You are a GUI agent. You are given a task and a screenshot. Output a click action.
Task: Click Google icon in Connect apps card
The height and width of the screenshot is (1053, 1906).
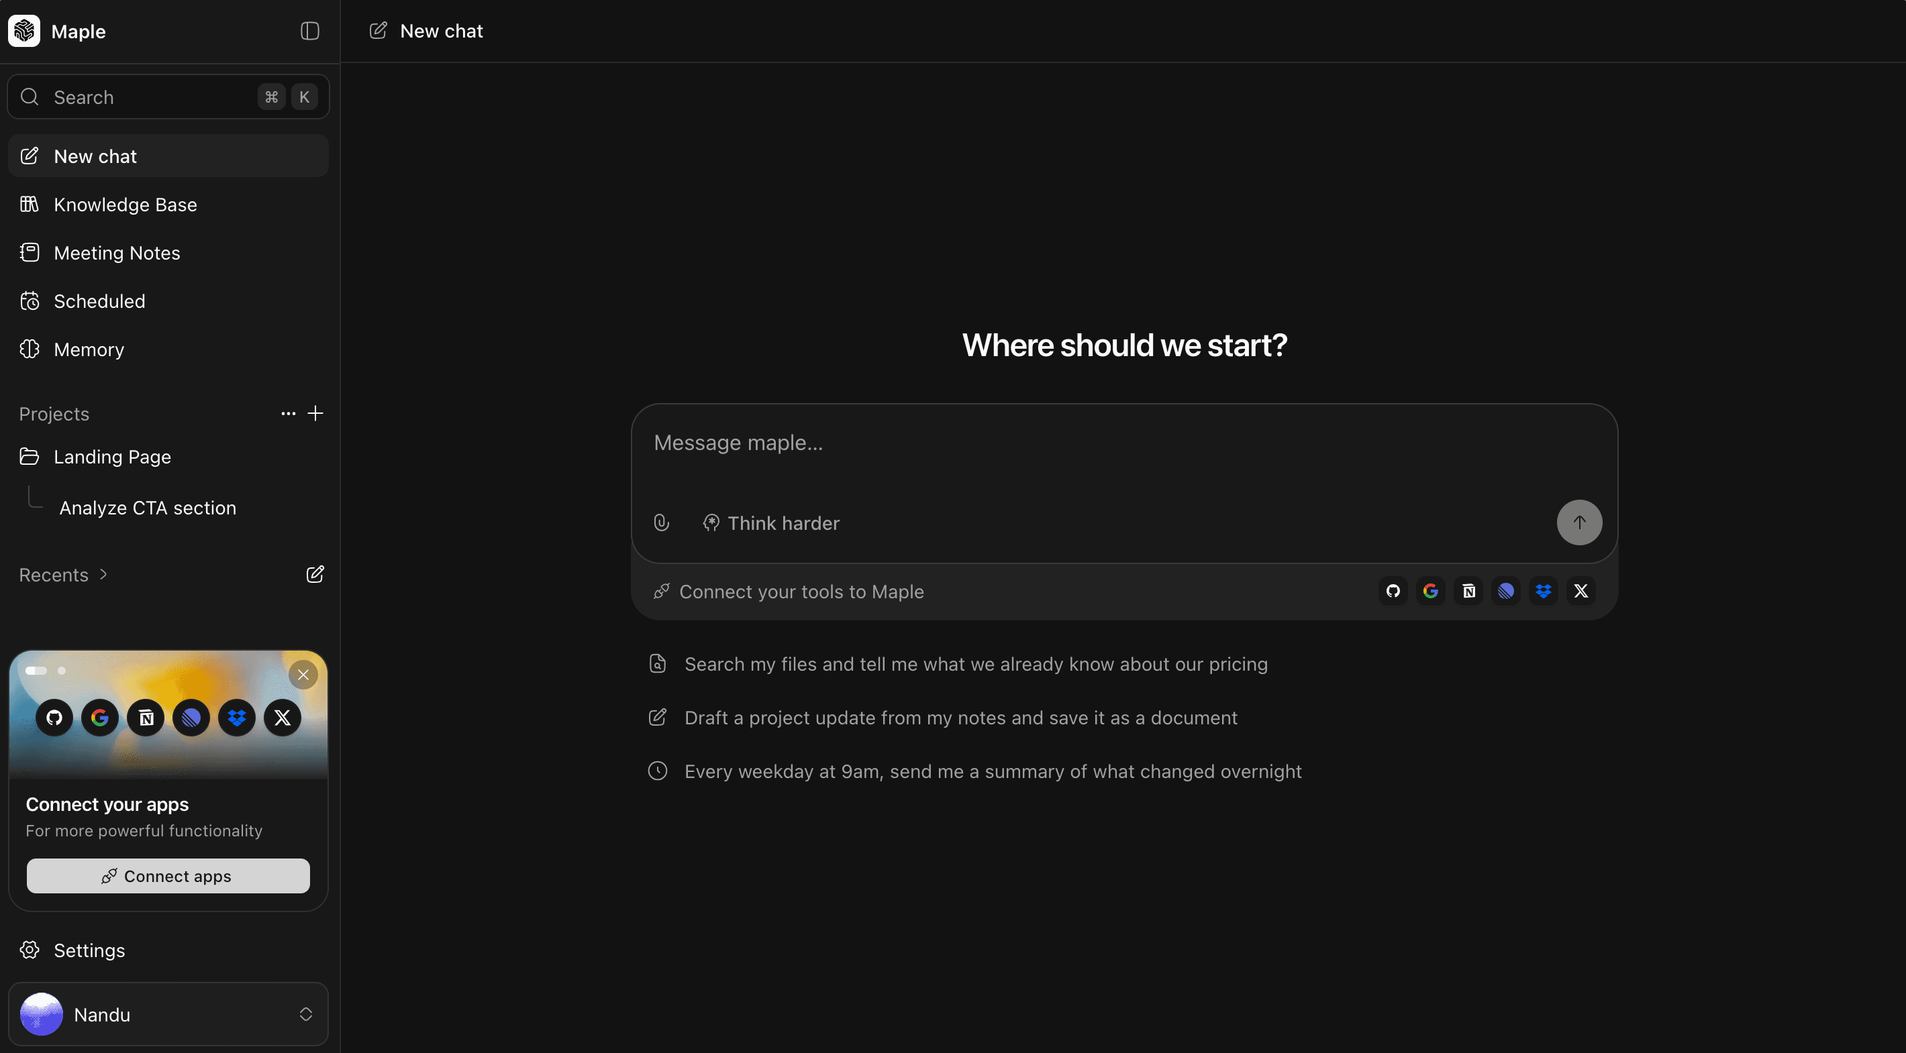(100, 717)
